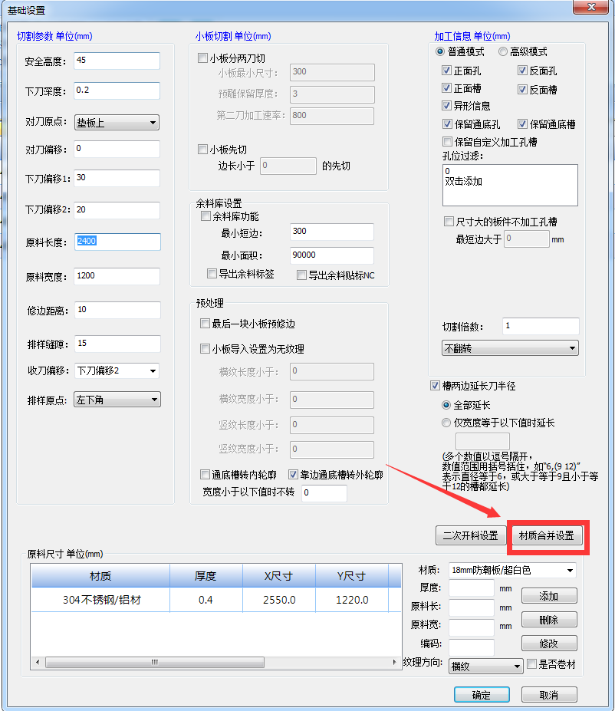The width and height of the screenshot is (615, 711).
Task: Click the scrollbar right arrow
Action: tap(394, 662)
